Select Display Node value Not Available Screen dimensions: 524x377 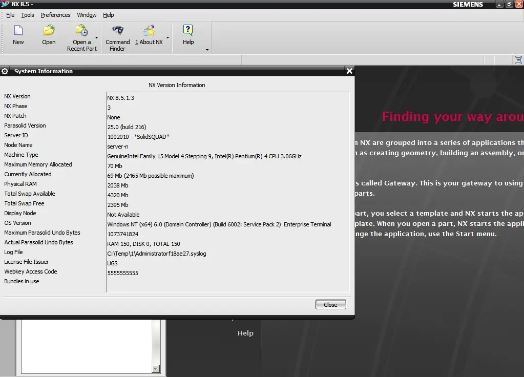click(123, 215)
